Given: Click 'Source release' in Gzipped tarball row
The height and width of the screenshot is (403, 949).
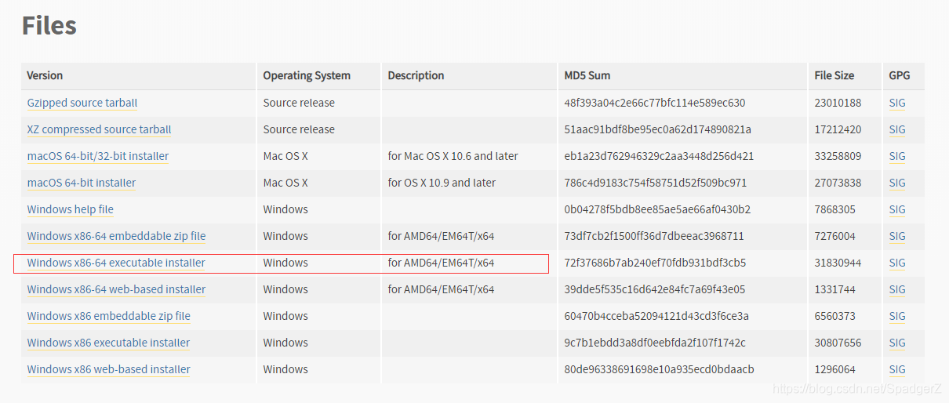Looking at the screenshot, I should point(299,103).
